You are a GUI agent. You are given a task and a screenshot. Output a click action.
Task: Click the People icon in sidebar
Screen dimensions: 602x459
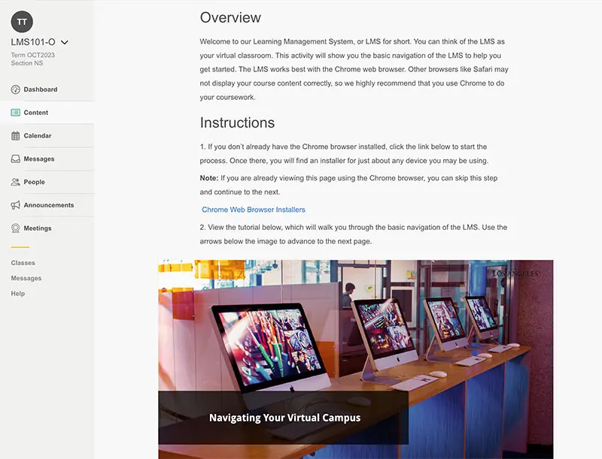coord(15,182)
